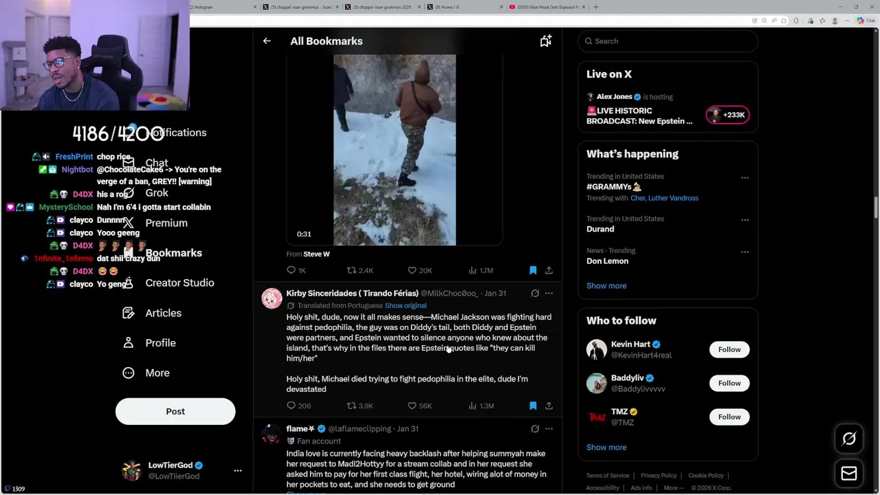Follow TMZ
This screenshot has width=880, height=495.
[x=729, y=417]
